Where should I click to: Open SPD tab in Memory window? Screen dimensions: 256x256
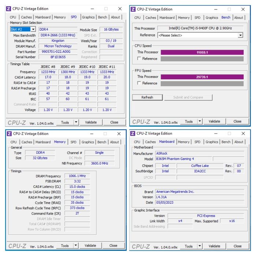pos(73,142)
